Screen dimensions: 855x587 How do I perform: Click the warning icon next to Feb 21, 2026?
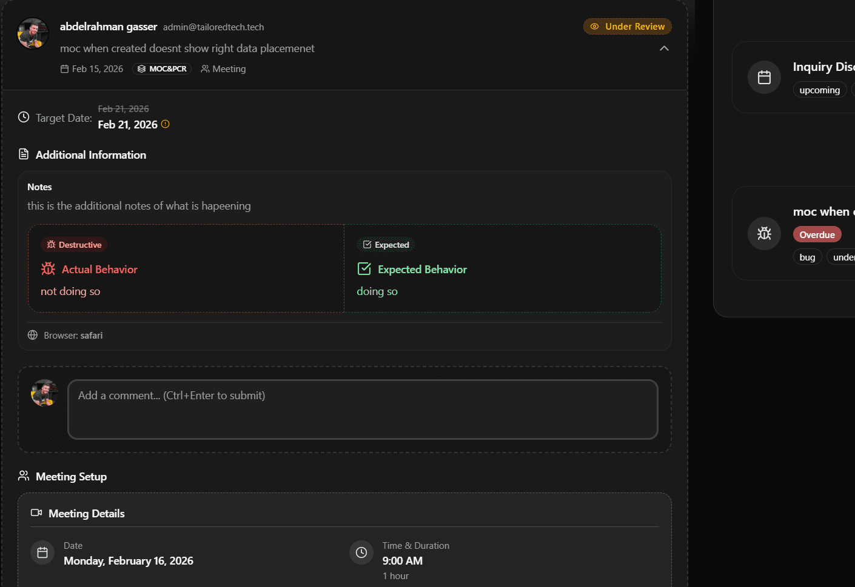coord(164,124)
